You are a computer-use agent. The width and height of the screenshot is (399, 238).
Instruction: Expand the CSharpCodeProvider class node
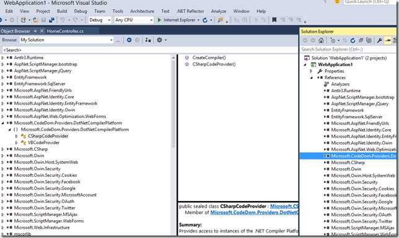pyautogui.click(x=17, y=136)
